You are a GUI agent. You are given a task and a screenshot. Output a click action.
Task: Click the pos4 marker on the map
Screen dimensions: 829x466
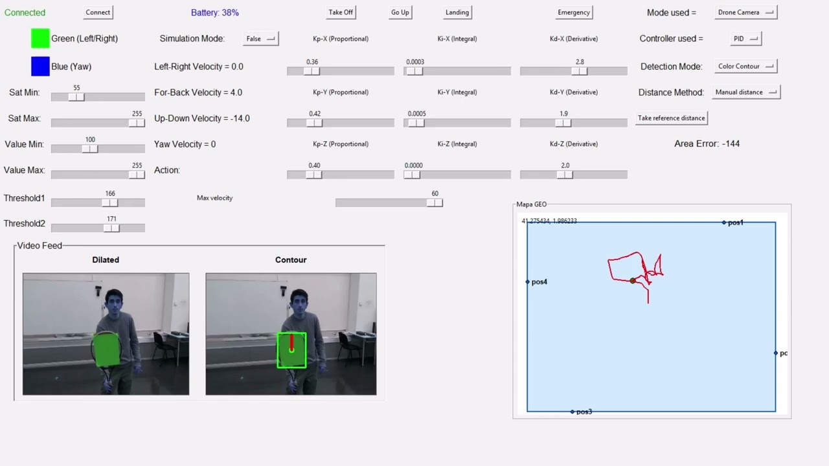(x=528, y=282)
